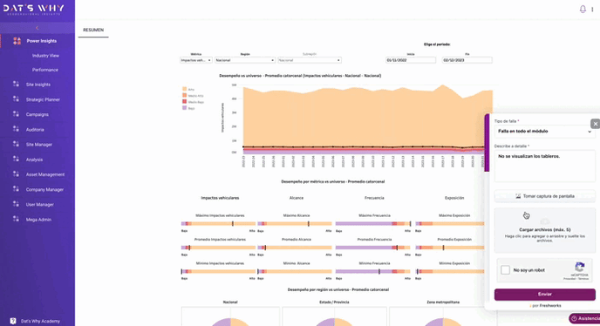Click the Analysis sidebar icon
Image resolution: width=600 pixels, height=326 pixels.
pyautogui.click(x=16, y=159)
